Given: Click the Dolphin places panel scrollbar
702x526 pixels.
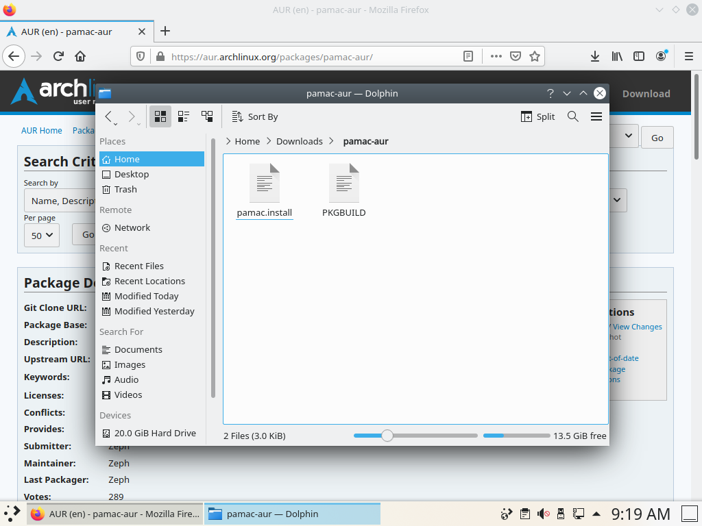Looking at the screenshot, I should [213, 268].
